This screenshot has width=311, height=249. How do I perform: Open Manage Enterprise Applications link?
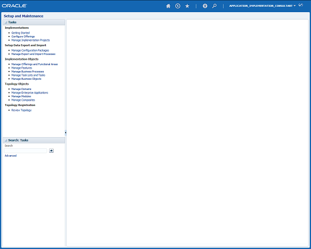[30, 93]
